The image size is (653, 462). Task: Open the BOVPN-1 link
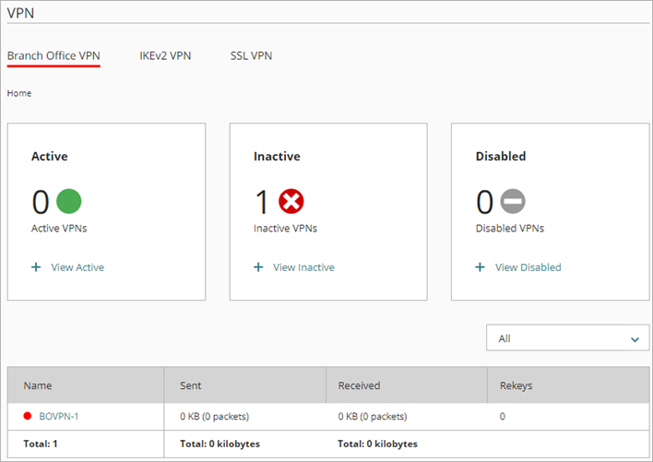[59, 417]
